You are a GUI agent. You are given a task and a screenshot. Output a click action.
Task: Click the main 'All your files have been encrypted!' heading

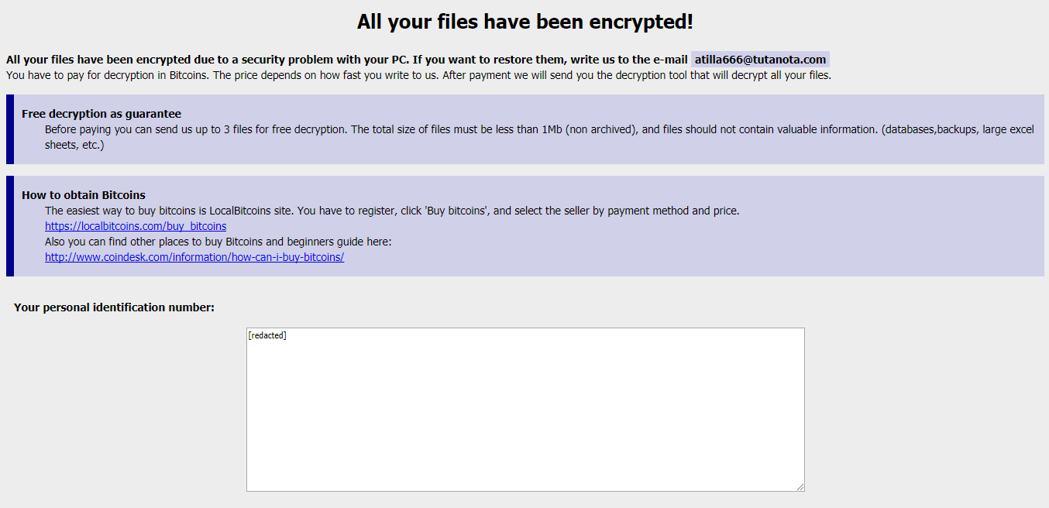click(x=524, y=22)
